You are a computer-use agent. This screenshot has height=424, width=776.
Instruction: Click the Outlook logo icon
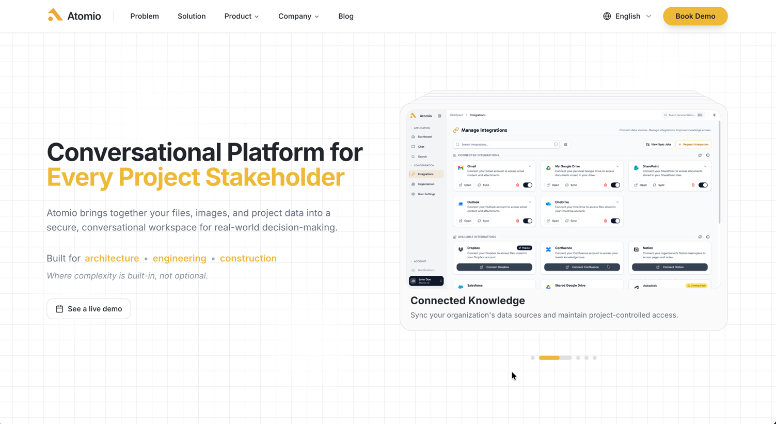click(461, 204)
